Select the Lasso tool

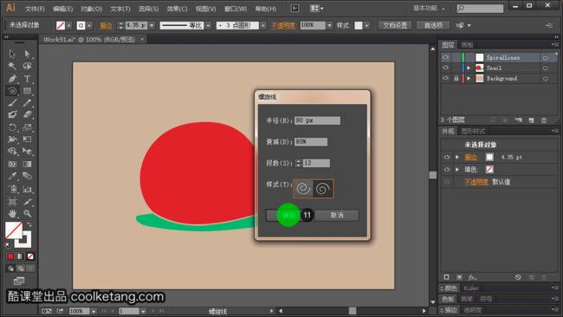pyautogui.click(x=27, y=66)
